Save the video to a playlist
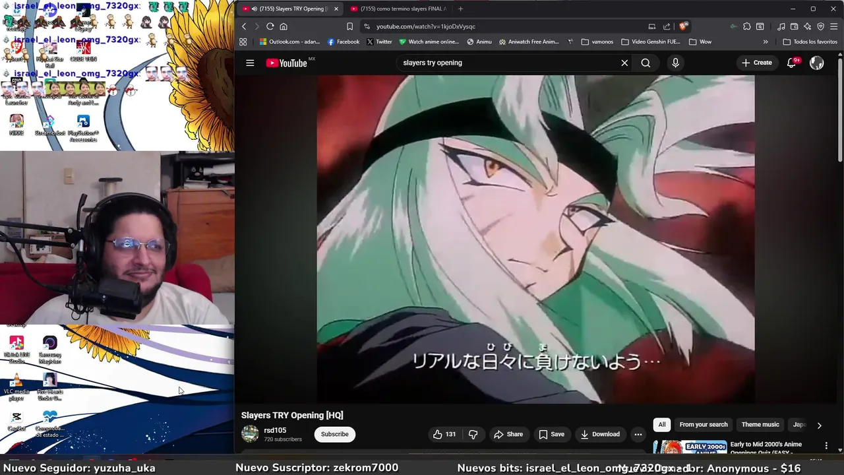This screenshot has height=475, width=844. click(x=551, y=434)
